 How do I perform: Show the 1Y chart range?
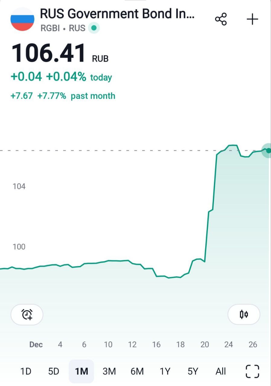point(165,371)
